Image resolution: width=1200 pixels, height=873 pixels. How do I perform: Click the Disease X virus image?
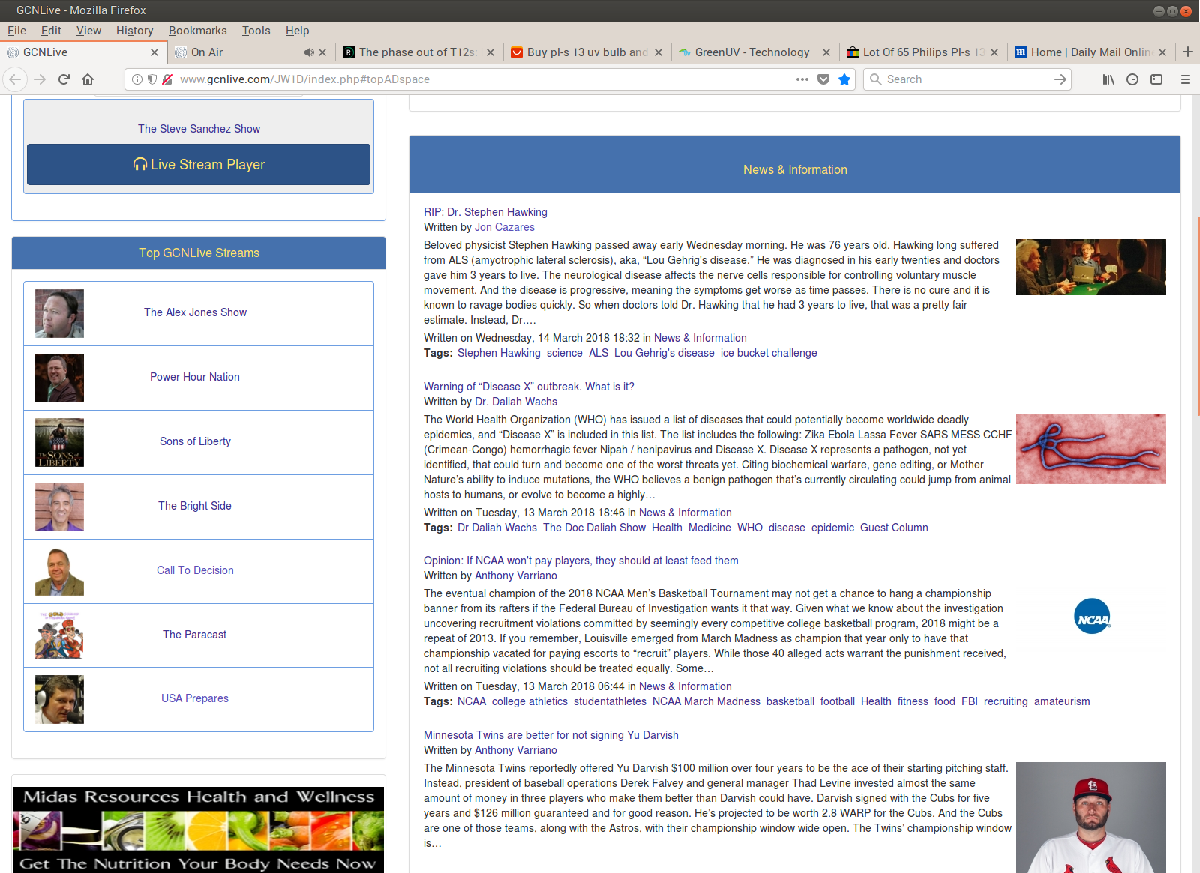click(1091, 449)
